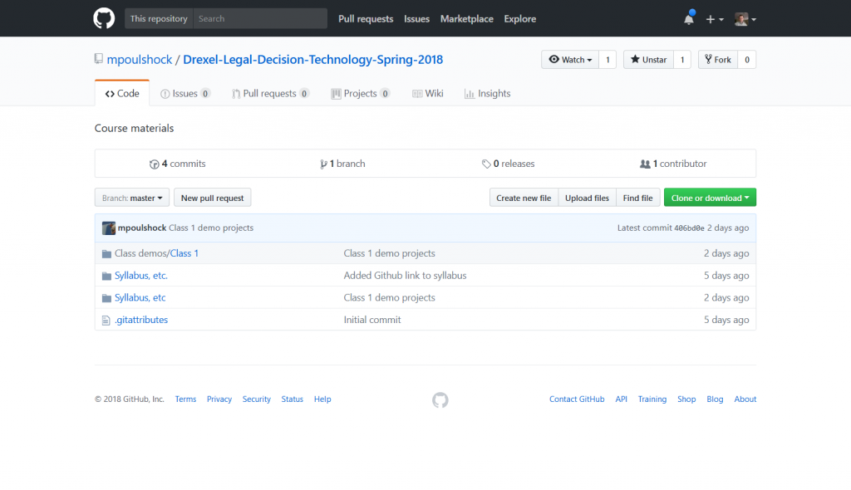Switch to the Insights tab
Screen dimensions: 851x490
[487, 93]
